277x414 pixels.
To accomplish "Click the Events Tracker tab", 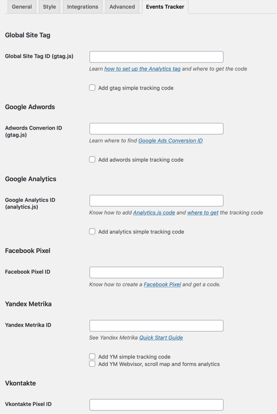I will pos(165,7).
